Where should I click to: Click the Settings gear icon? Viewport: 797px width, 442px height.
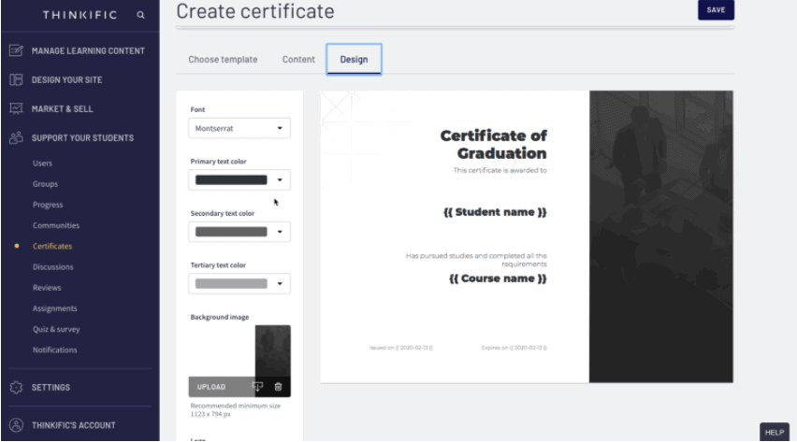tap(16, 387)
